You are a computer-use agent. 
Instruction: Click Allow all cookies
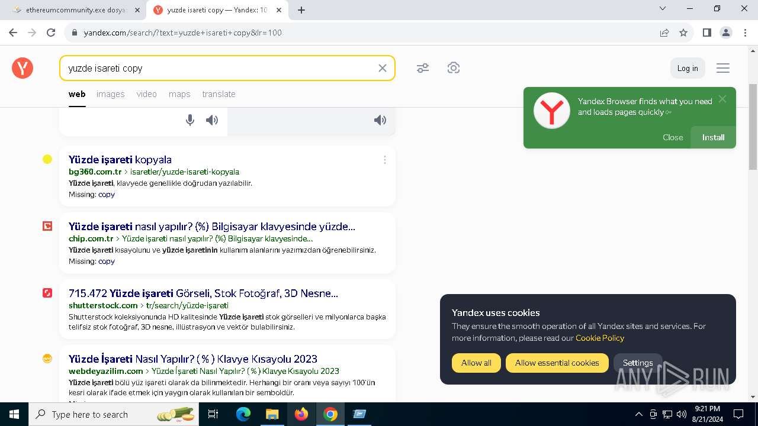(476, 363)
